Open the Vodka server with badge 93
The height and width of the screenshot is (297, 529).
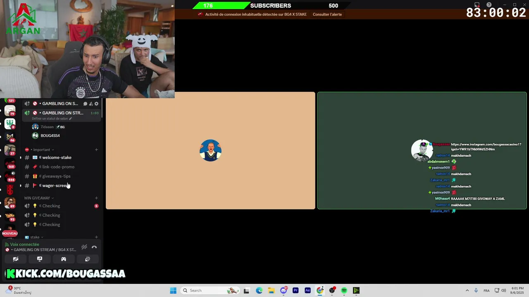pyautogui.click(x=10, y=216)
